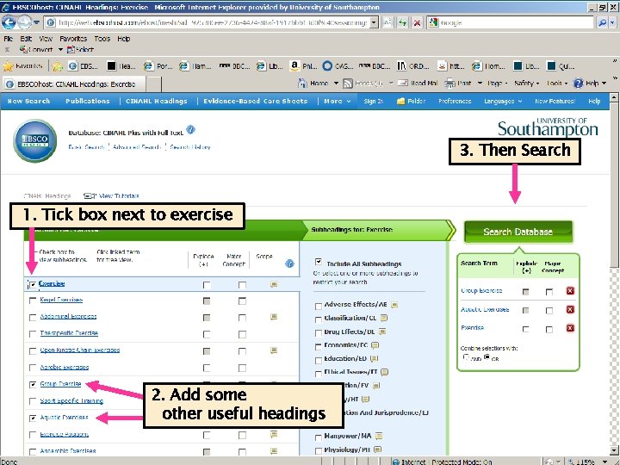
Task: Open the File menu
Action: pos(8,39)
